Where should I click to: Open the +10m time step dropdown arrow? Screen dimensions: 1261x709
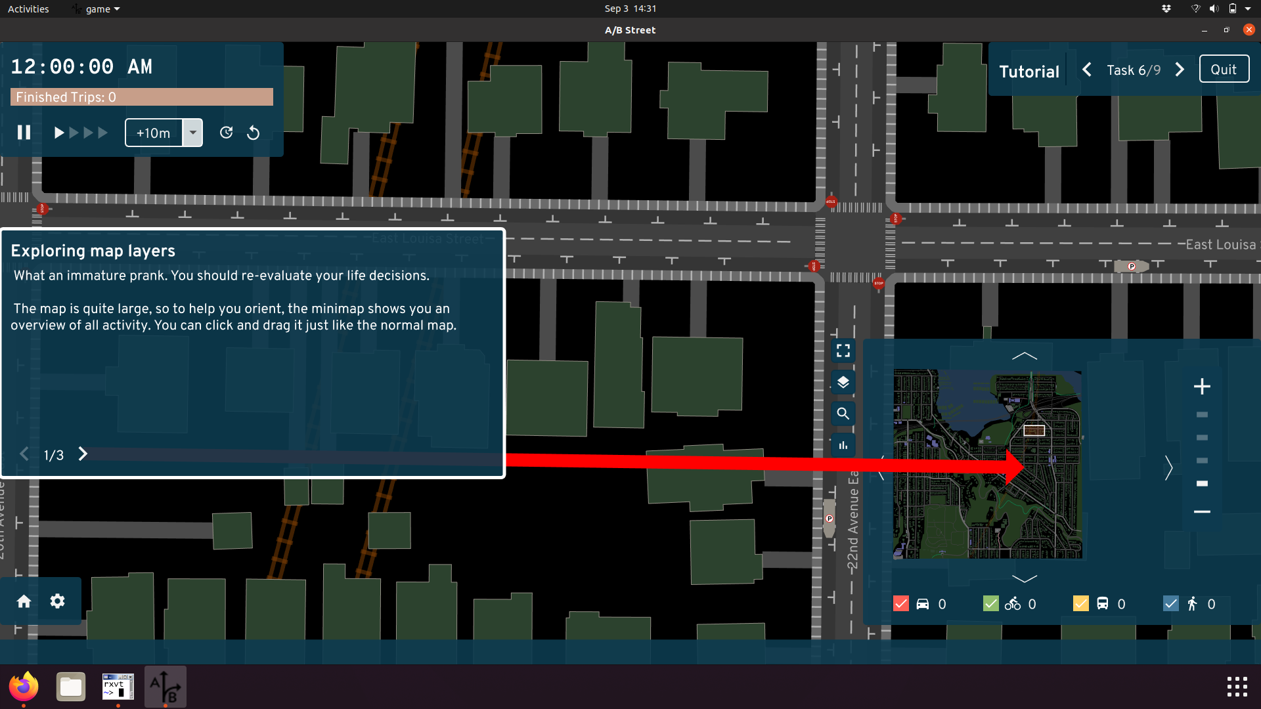click(x=192, y=133)
